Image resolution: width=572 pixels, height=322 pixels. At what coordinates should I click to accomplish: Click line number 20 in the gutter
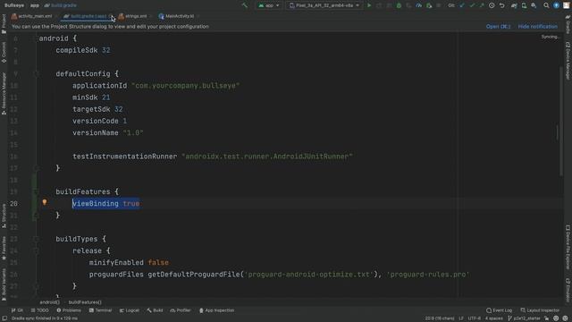coord(13,203)
